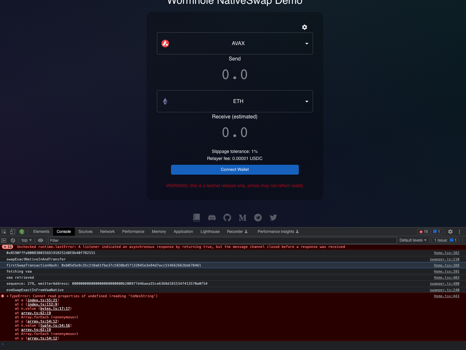Open the Discord community icon
Screen dimensions: 466x350
[x=212, y=218]
